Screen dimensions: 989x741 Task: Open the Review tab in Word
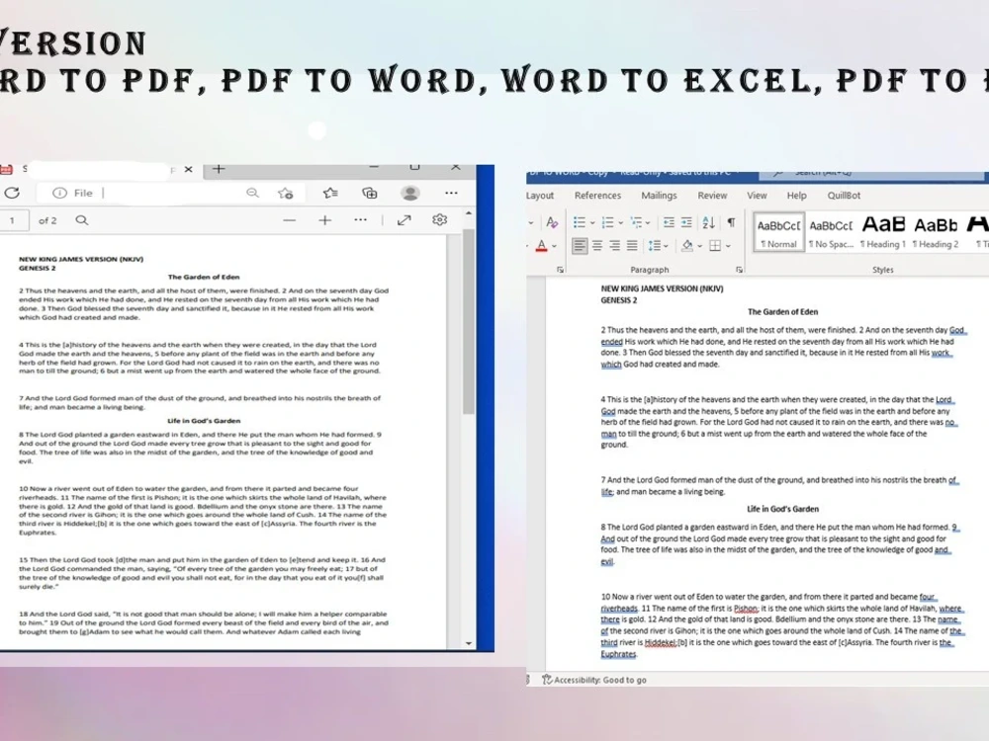click(x=712, y=196)
